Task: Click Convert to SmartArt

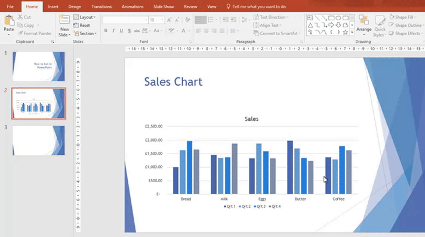Action: (277, 33)
